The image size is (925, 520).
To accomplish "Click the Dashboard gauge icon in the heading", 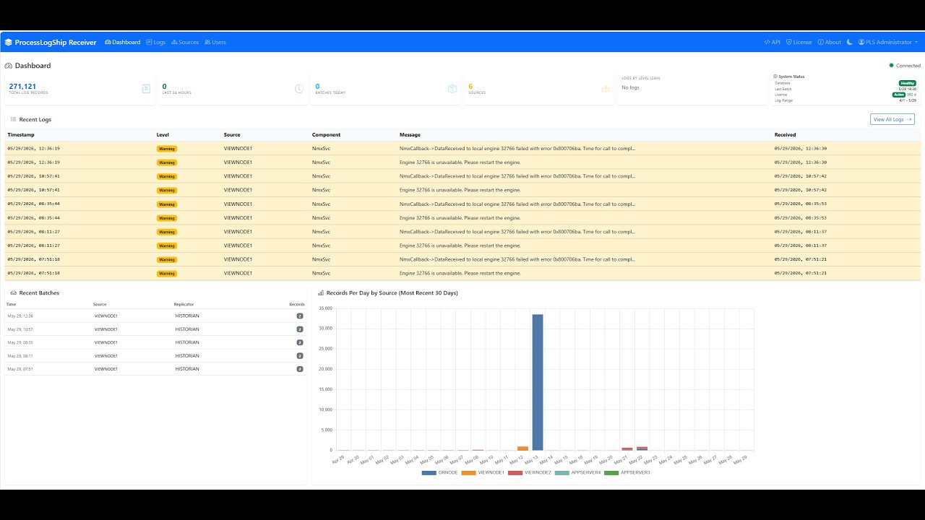I will tap(8, 66).
